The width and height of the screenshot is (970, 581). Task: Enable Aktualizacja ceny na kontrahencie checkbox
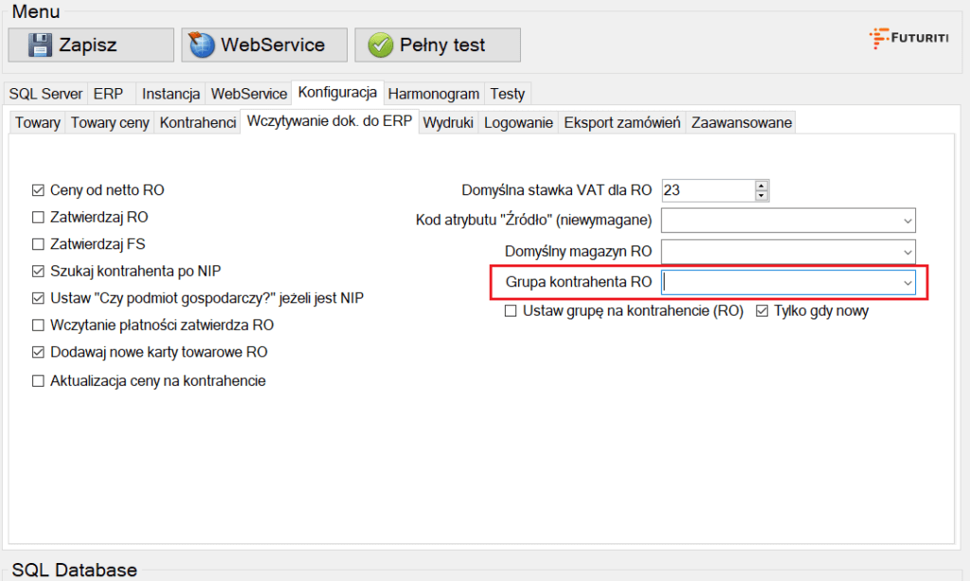[38, 381]
